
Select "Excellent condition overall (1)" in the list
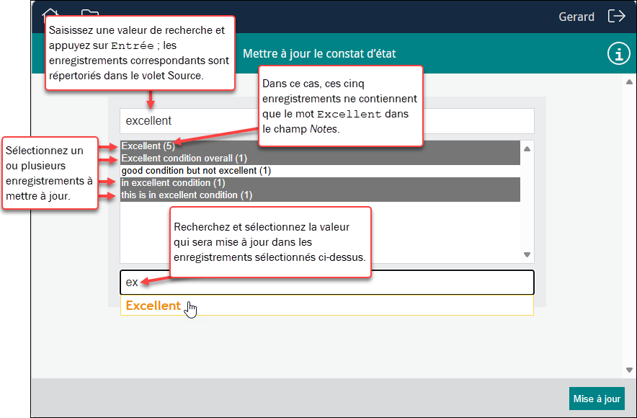320,159
